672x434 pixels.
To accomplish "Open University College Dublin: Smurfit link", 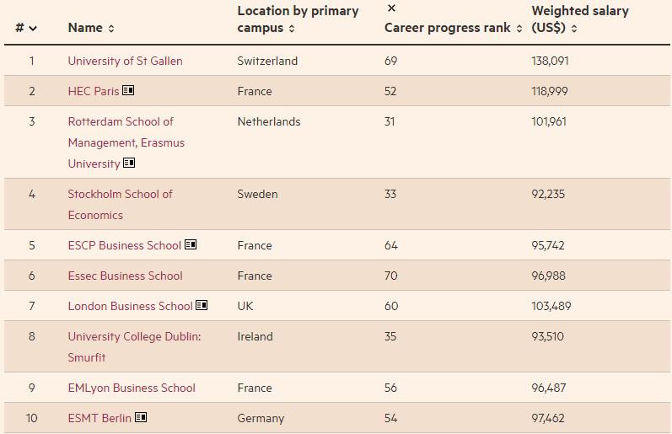I will pyautogui.click(x=135, y=346).
